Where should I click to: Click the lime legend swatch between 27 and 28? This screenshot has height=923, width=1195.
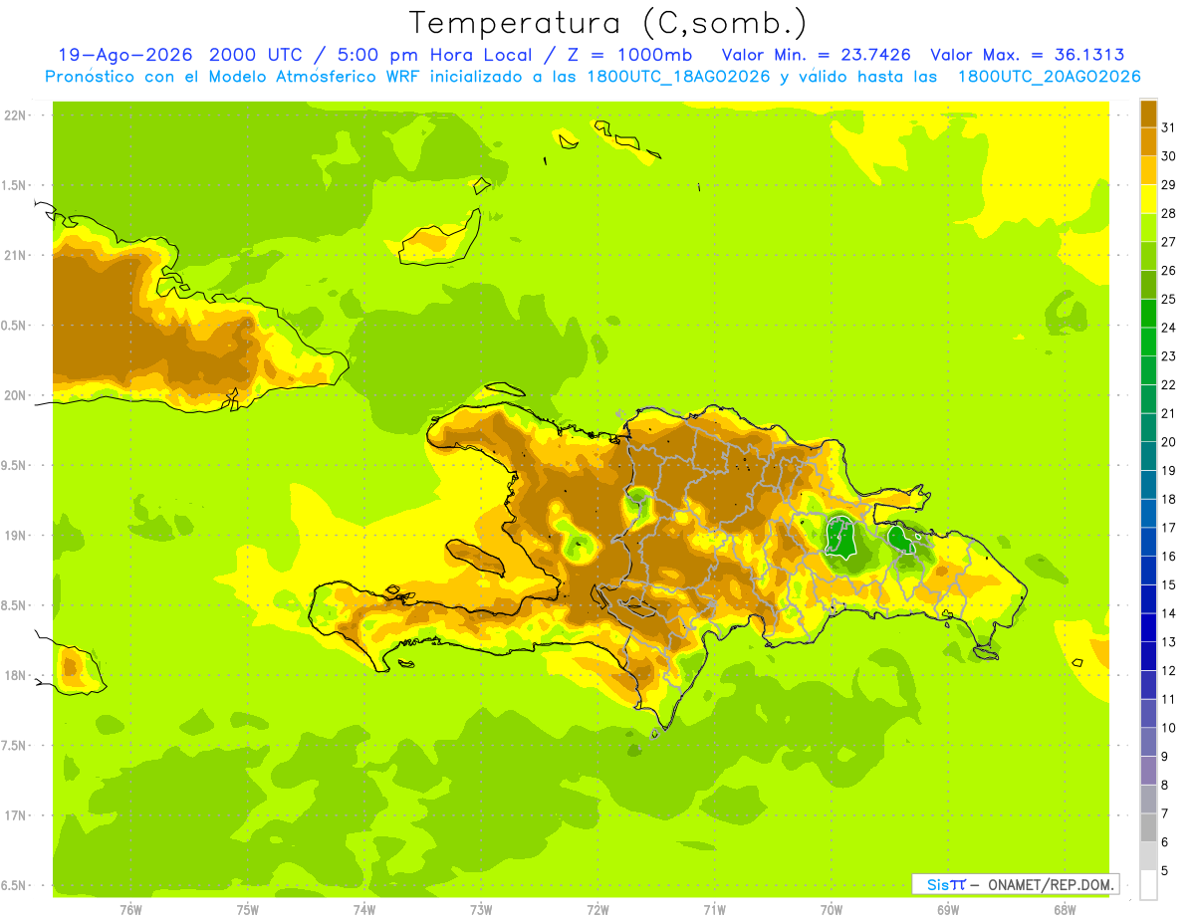pyautogui.click(x=1148, y=228)
